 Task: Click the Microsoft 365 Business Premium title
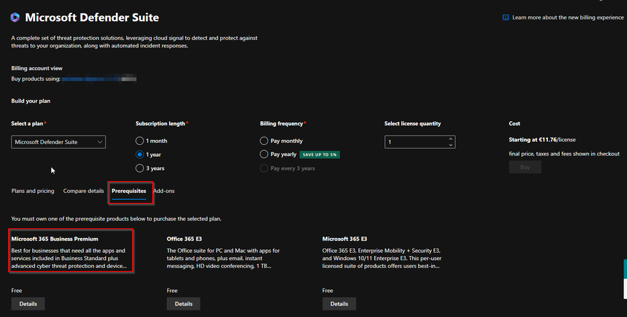55,239
